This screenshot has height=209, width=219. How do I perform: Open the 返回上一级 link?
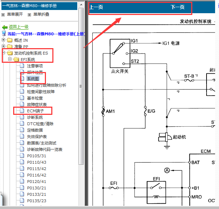[19, 27]
